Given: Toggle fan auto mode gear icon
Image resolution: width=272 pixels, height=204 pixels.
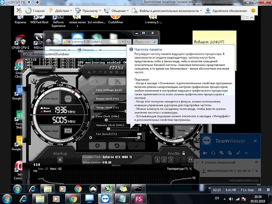Looking at the screenshot, I should [x=90, y=137].
